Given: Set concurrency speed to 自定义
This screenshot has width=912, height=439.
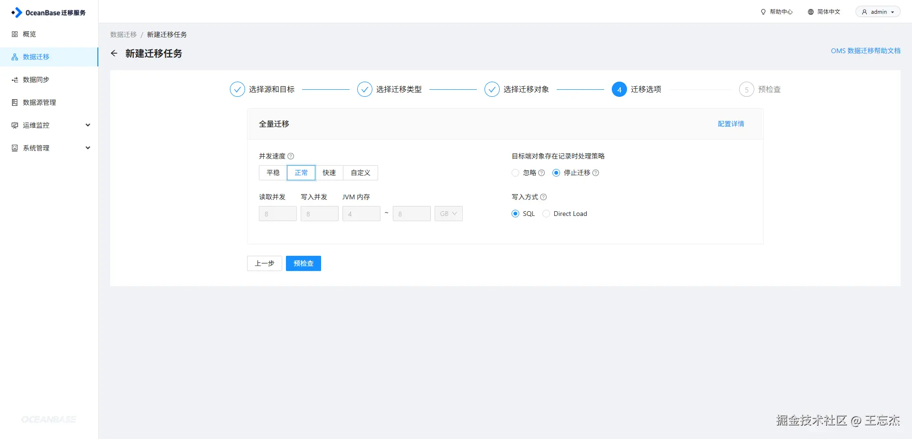Looking at the screenshot, I should click(x=361, y=173).
